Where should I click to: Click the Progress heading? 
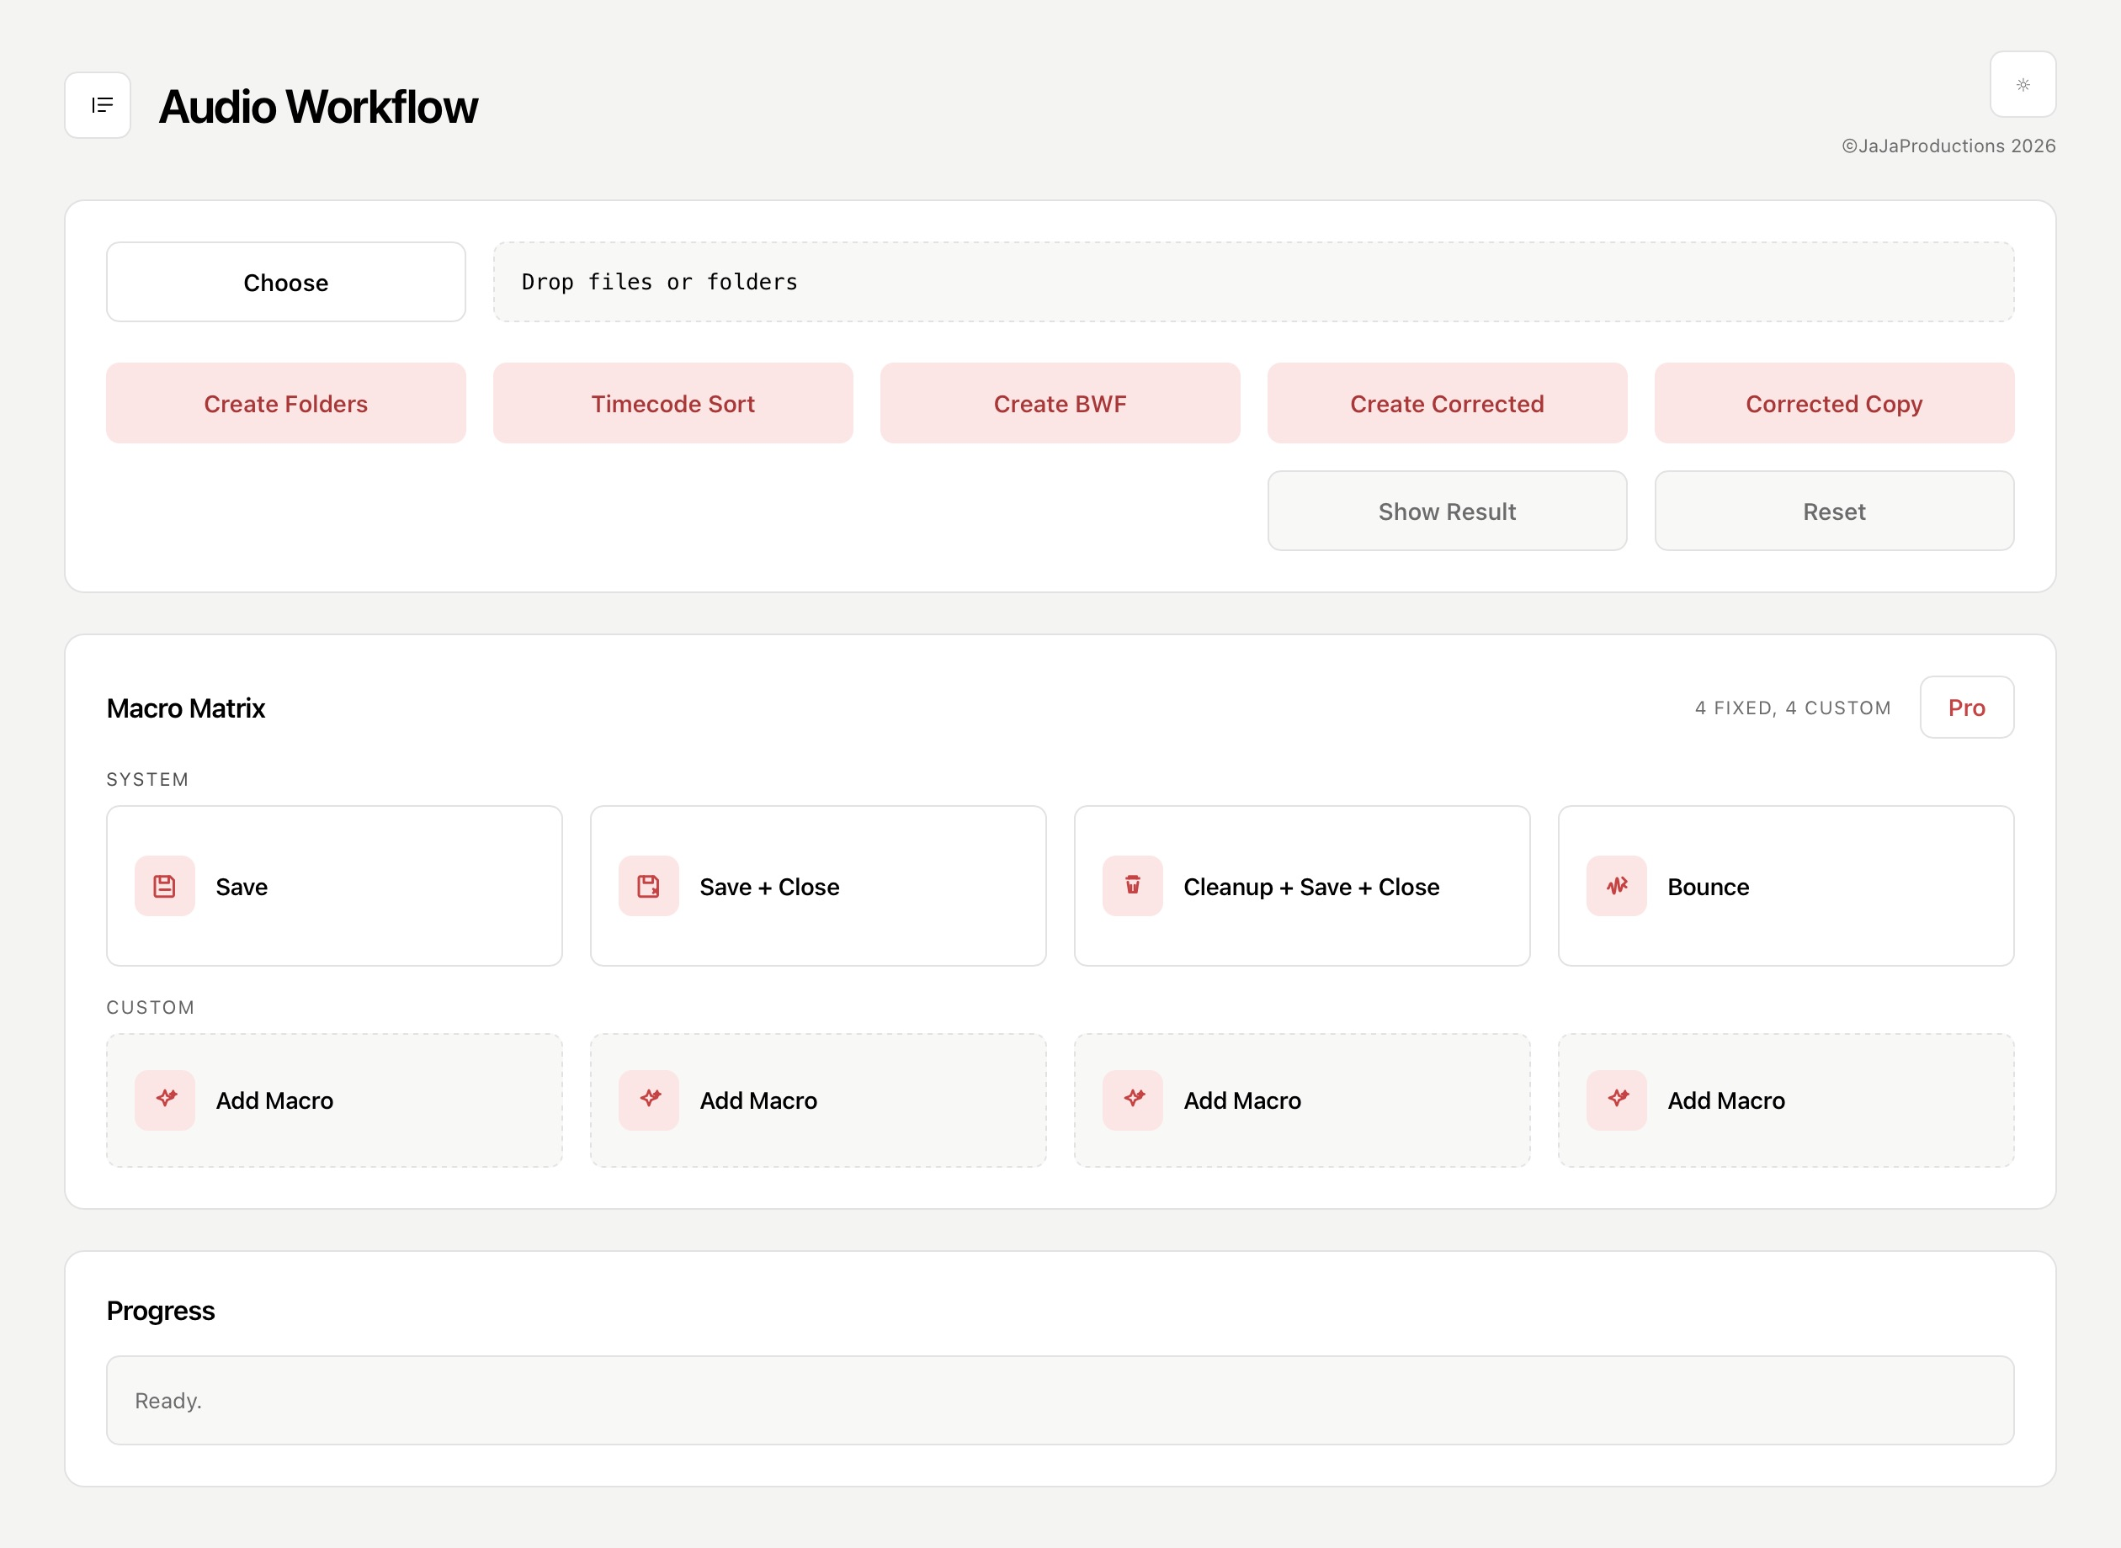point(160,1310)
